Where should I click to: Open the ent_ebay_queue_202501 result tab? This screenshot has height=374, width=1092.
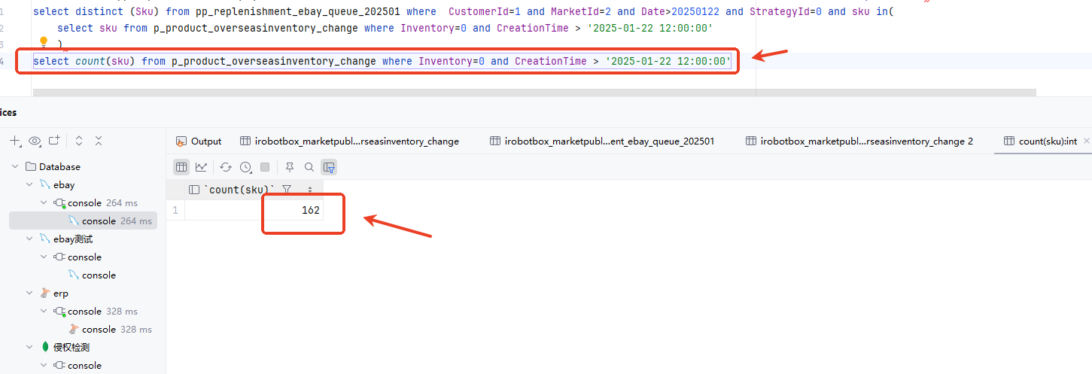pyautogui.click(x=602, y=141)
